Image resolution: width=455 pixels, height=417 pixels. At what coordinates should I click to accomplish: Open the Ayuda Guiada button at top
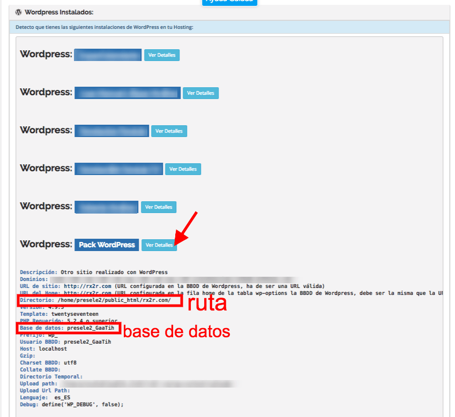click(x=229, y=2)
